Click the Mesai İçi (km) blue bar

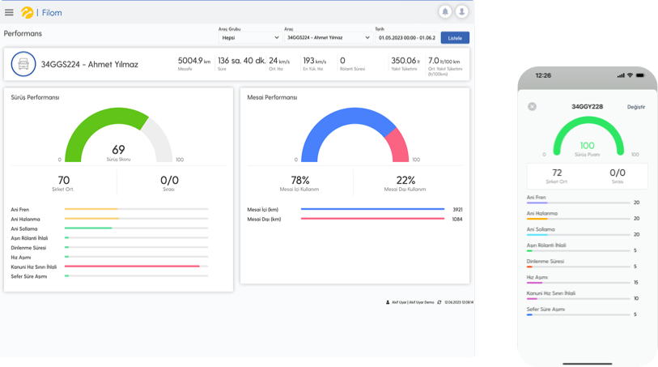372,209
